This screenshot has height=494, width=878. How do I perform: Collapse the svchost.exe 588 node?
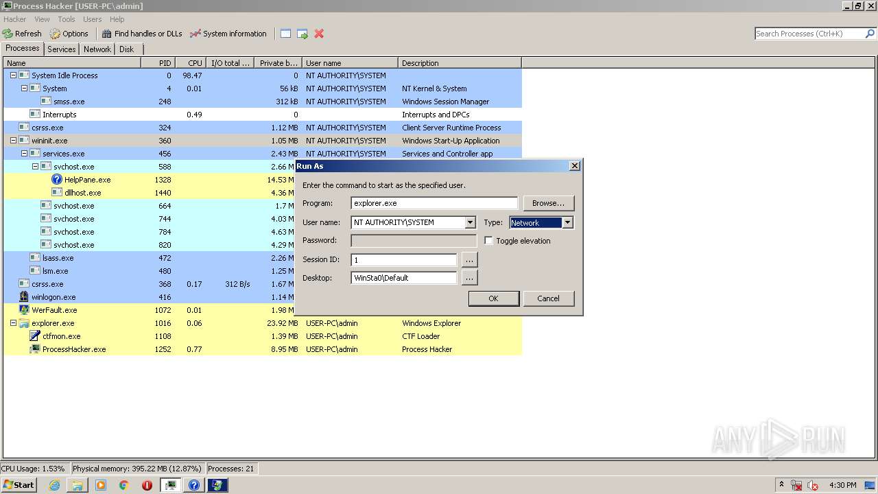tap(35, 167)
